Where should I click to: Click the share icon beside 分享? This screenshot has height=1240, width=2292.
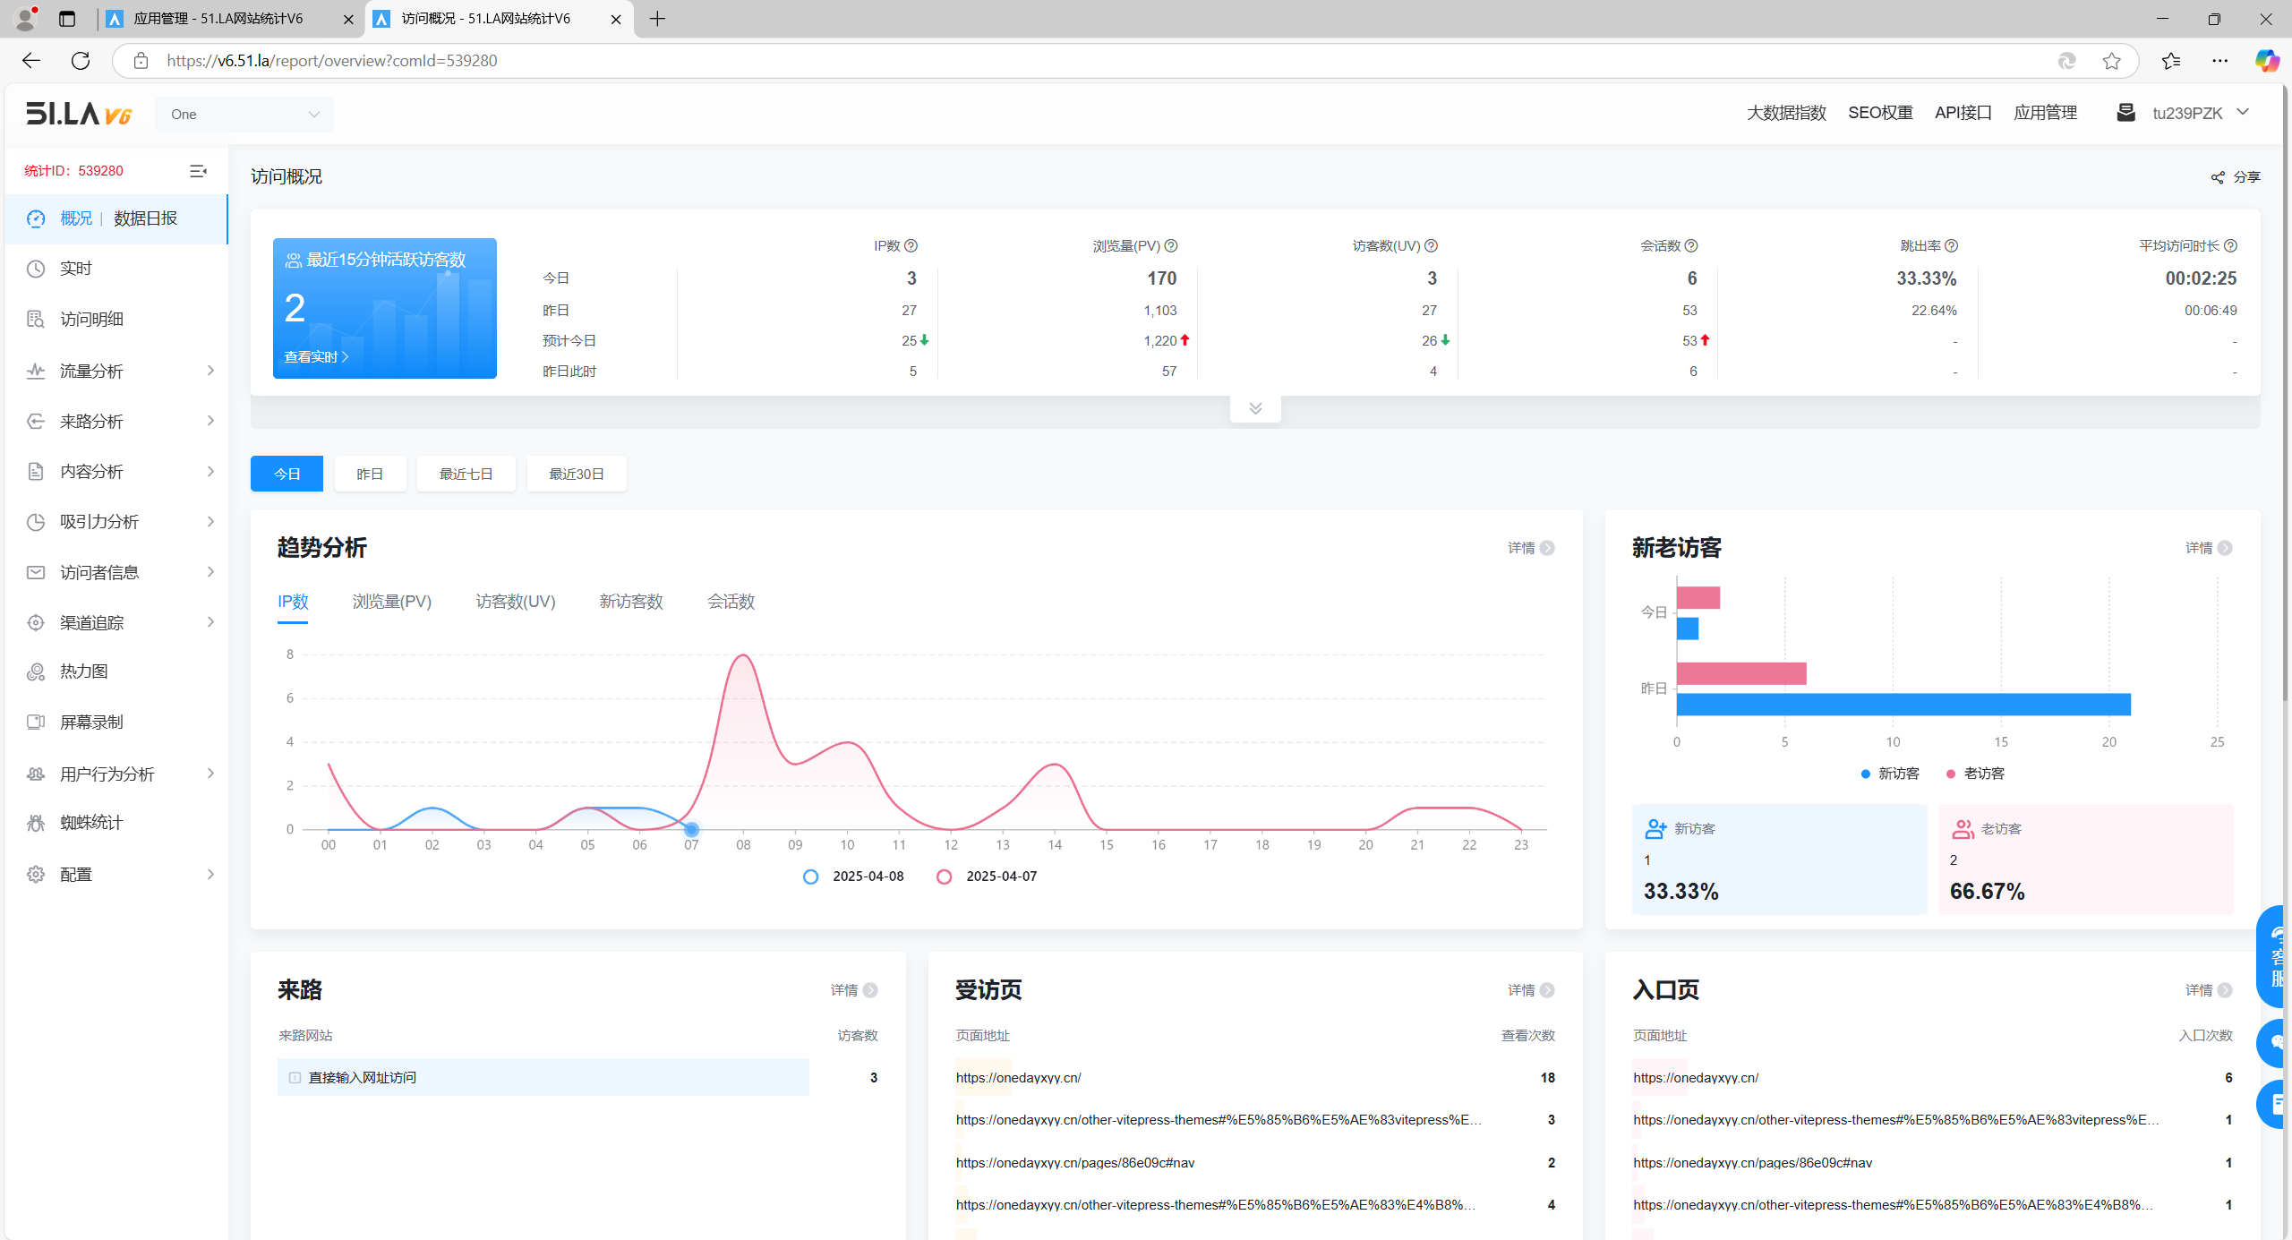click(x=2218, y=177)
